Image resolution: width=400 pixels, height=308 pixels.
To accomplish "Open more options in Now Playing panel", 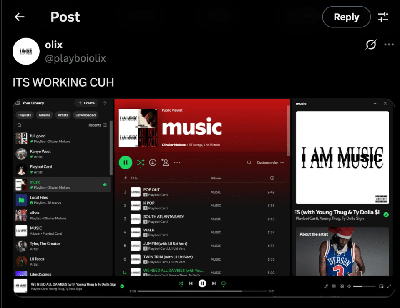I will click(375, 104).
